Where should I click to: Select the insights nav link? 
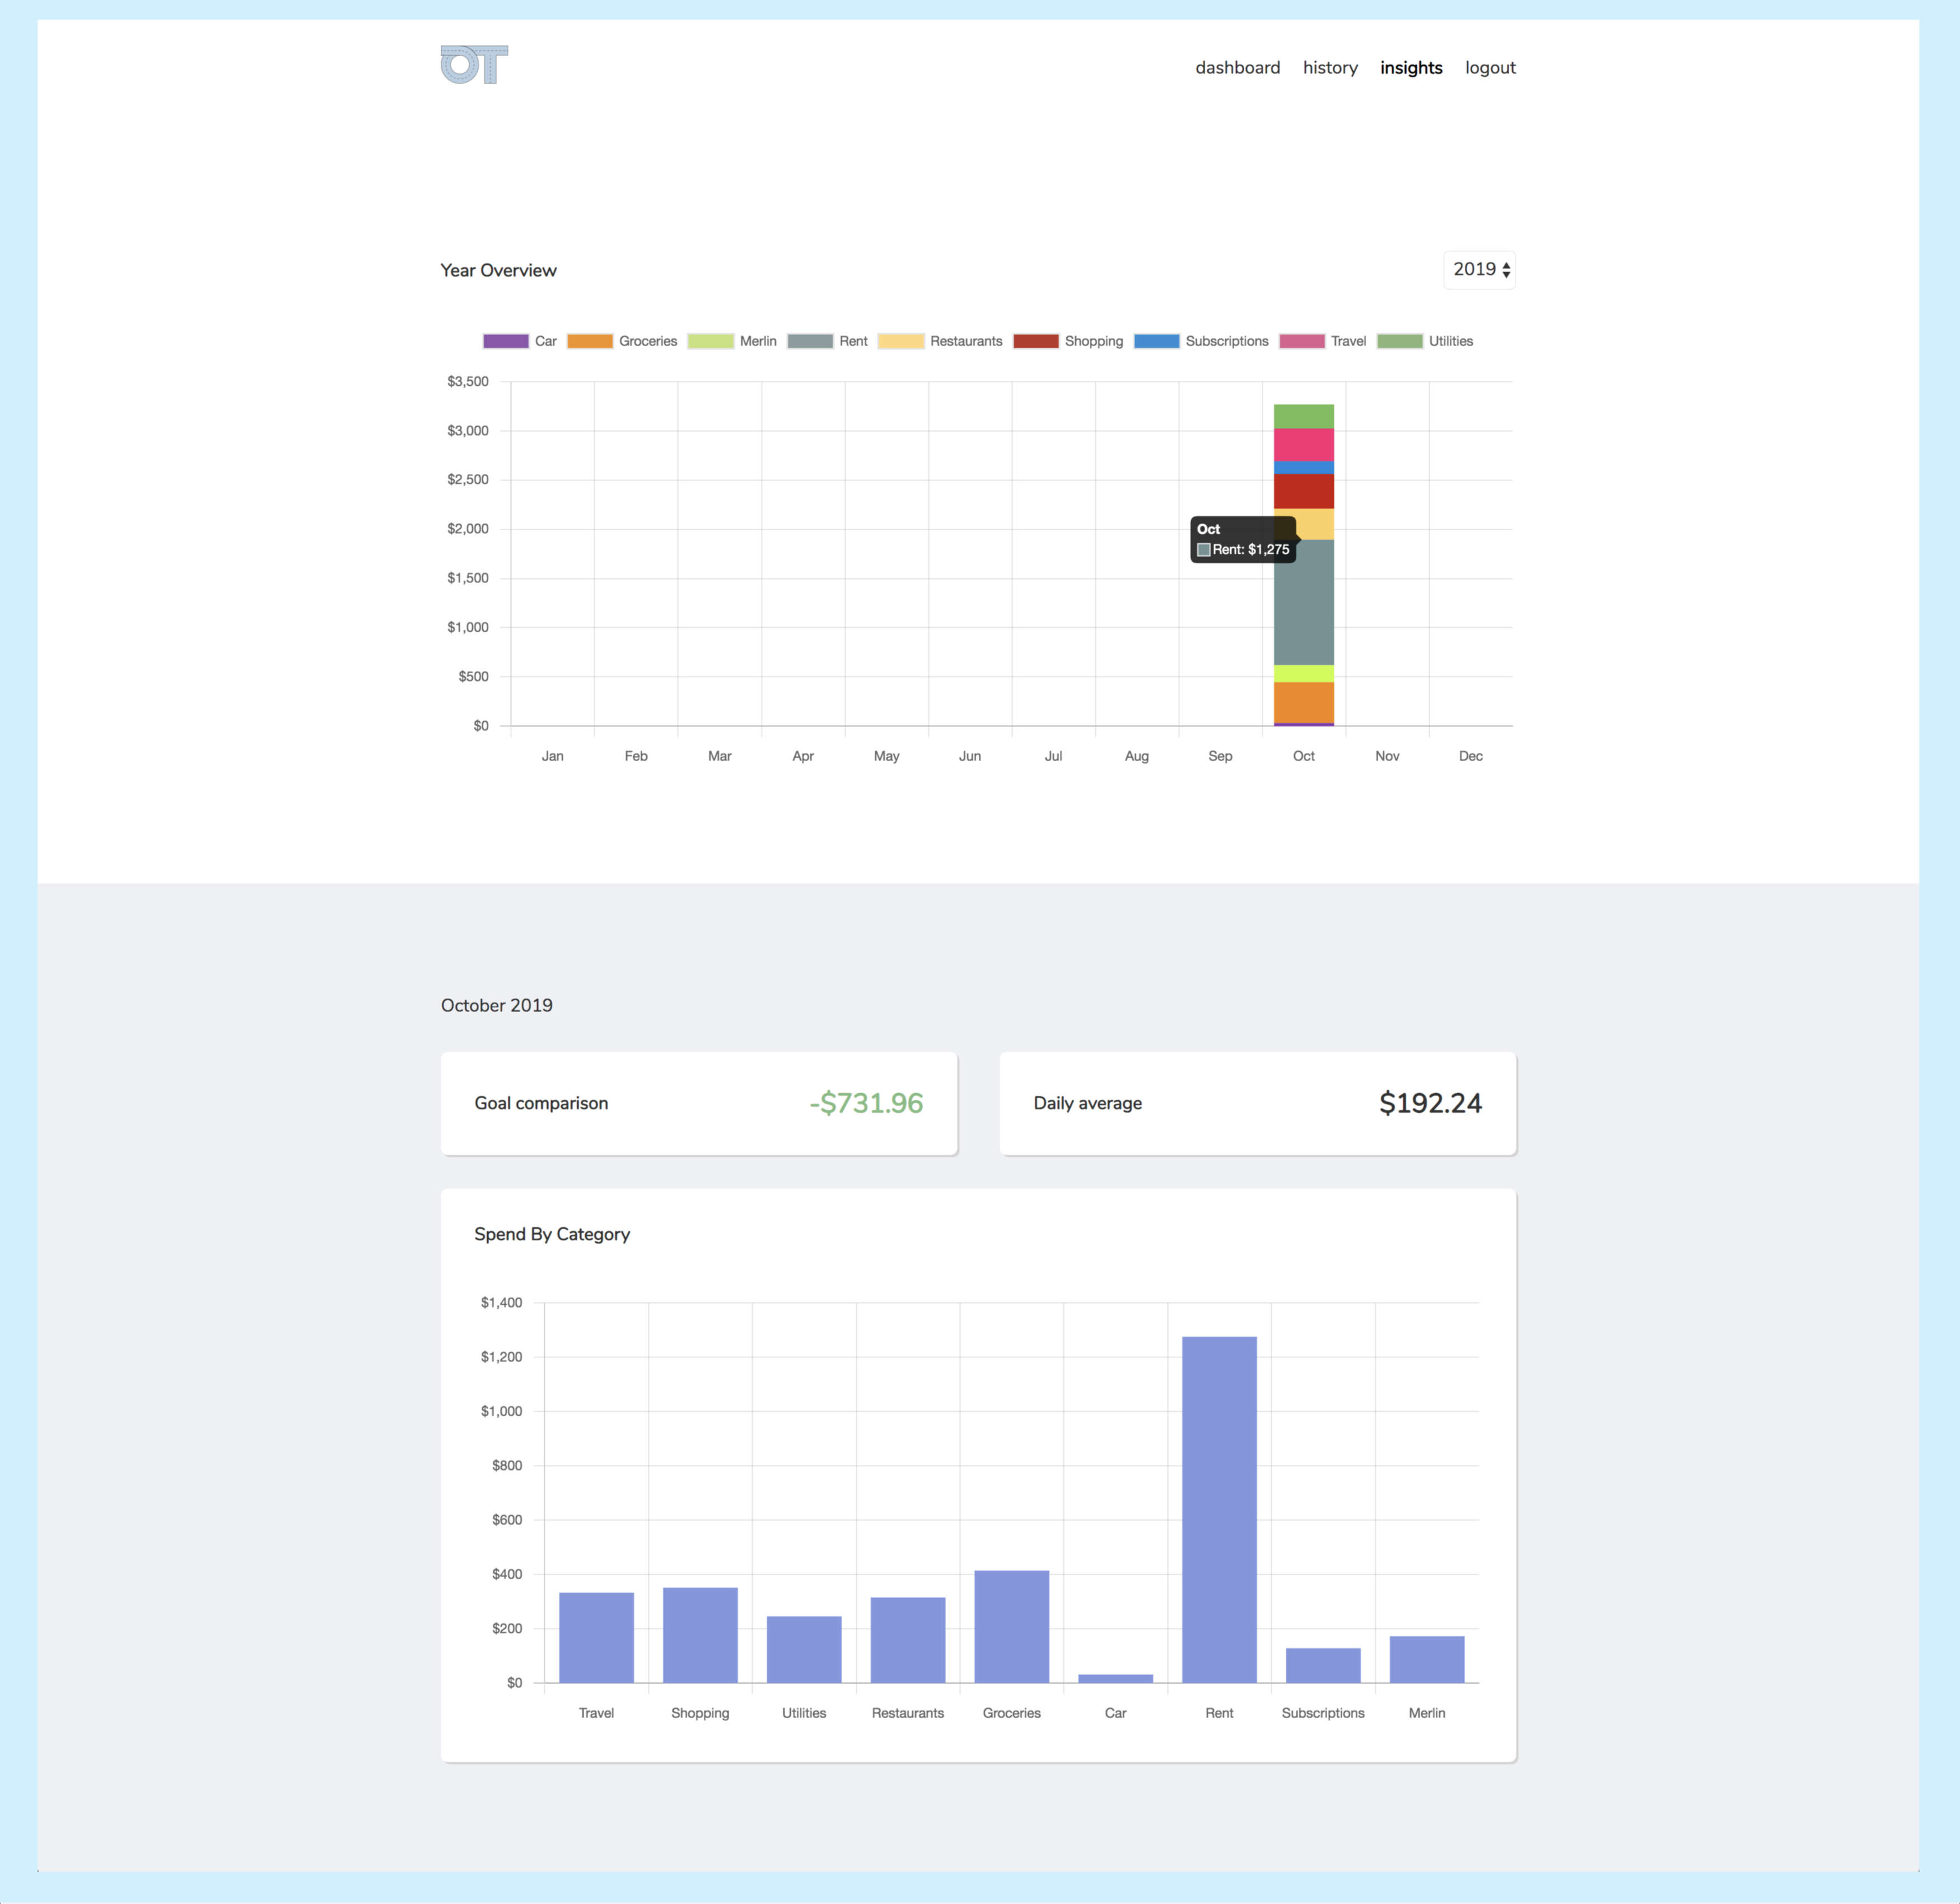click(x=1410, y=68)
